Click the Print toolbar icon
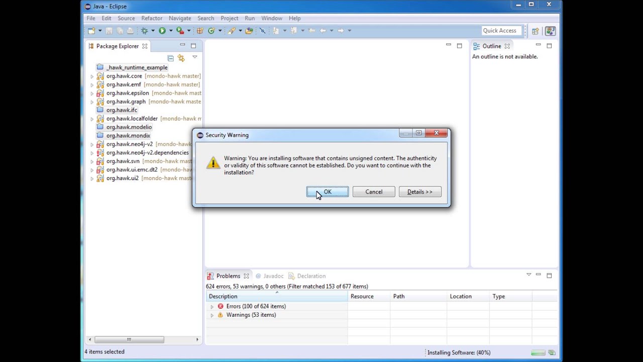The width and height of the screenshot is (643, 362). tap(130, 31)
